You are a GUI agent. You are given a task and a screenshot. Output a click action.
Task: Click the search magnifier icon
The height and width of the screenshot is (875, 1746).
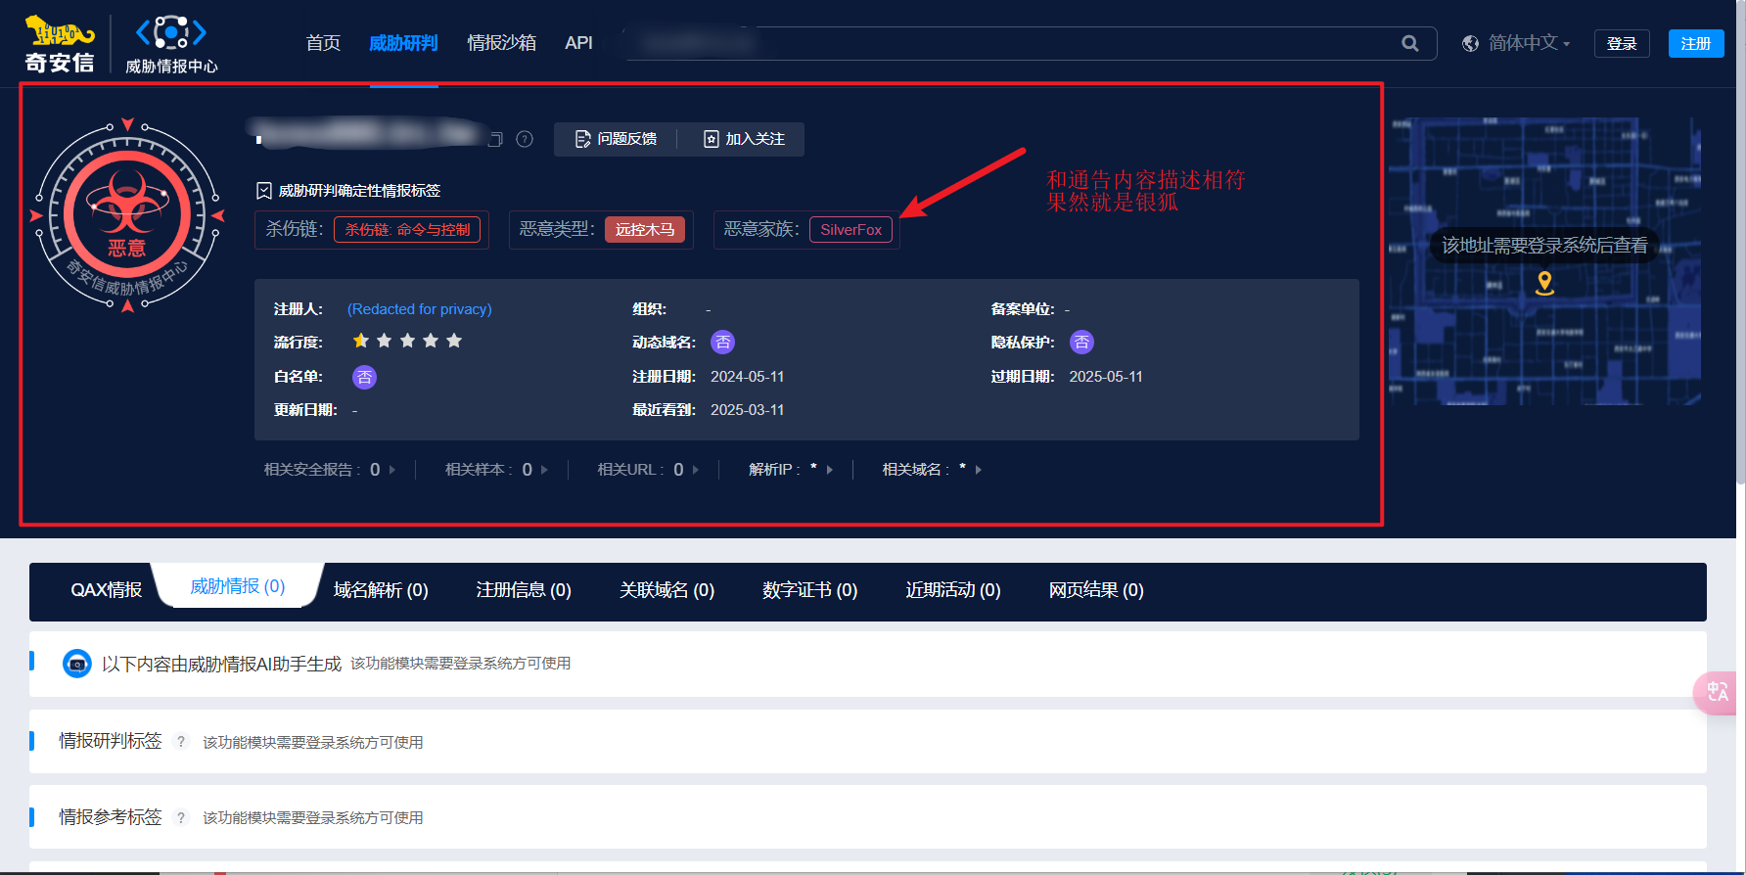(x=1410, y=43)
